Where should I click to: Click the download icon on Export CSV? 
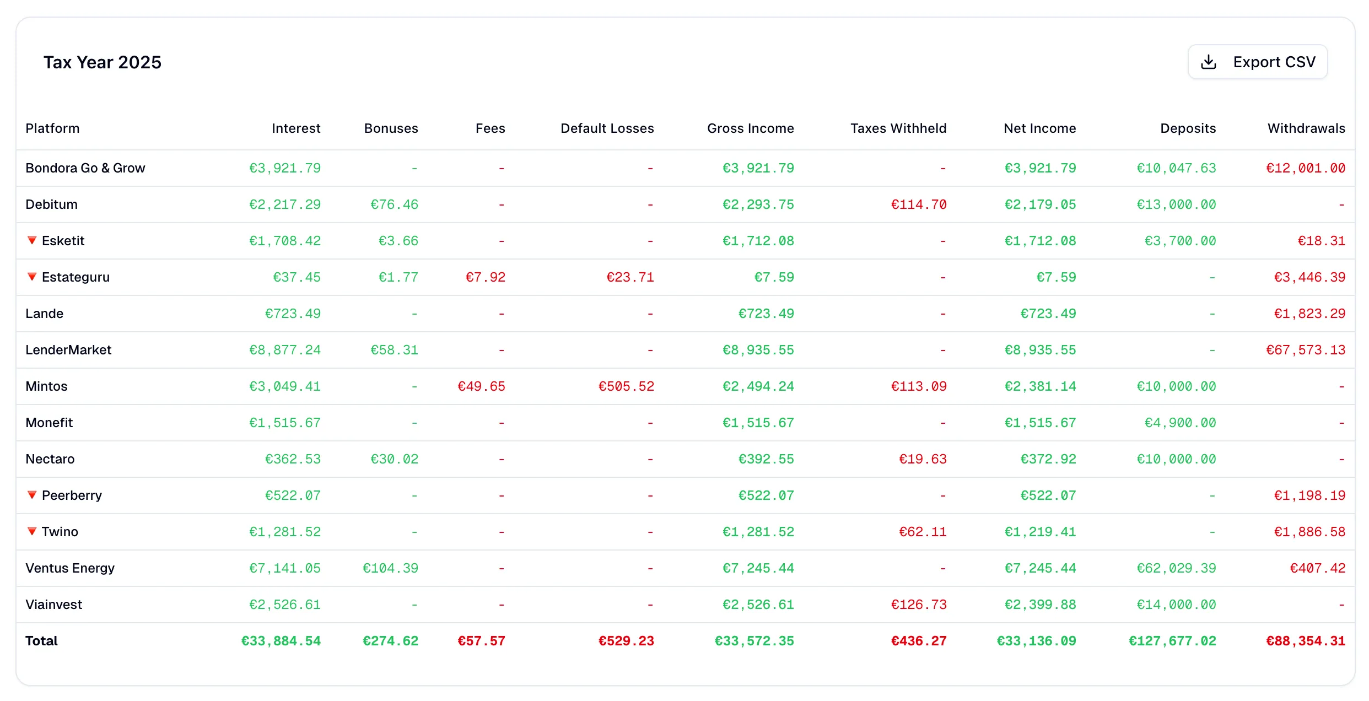(1209, 62)
